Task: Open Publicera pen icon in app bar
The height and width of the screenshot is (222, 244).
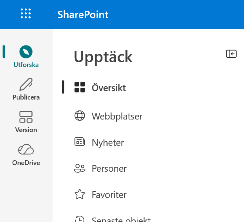Action: [26, 84]
